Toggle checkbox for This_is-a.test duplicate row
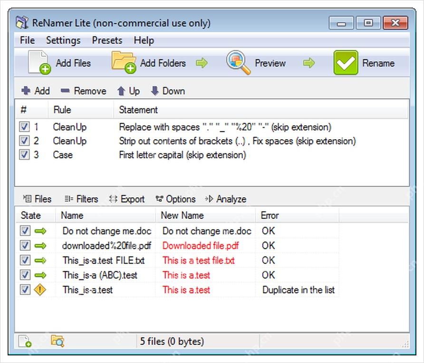Viewport: 424px width, 363px height. [x=25, y=290]
